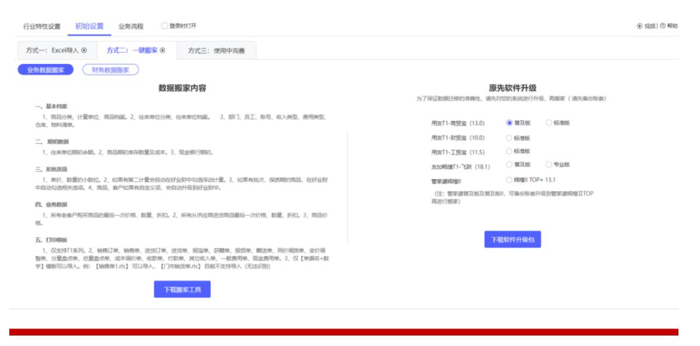Image resolution: width=700 pixels, height=346 pixels.
Task: Click the play icon next to 方式二：一键搬家
Action: pos(162,50)
